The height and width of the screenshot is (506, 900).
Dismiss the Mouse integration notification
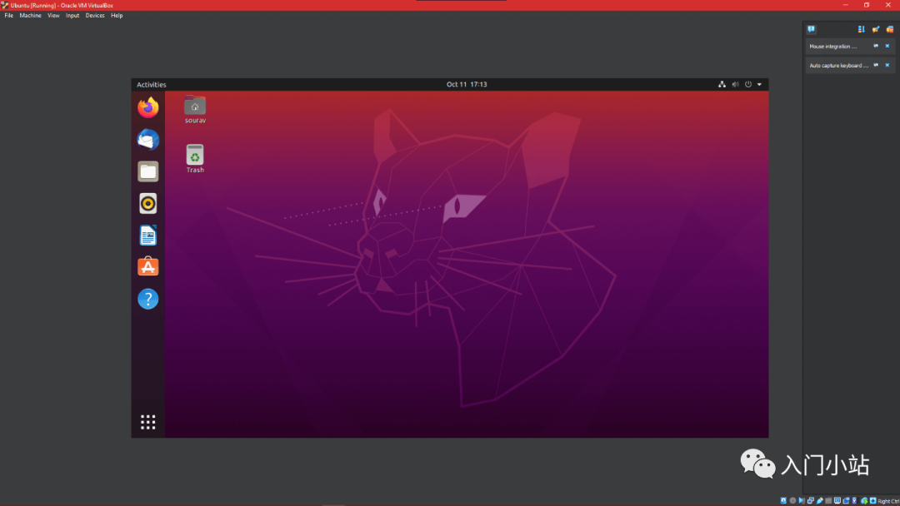point(887,46)
